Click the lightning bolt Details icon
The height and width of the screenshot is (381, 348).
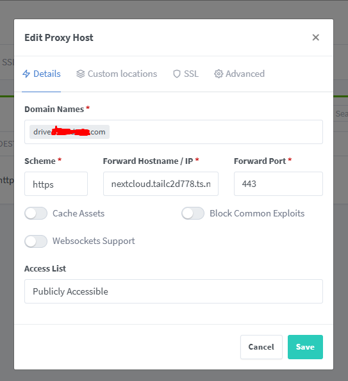tap(26, 74)
